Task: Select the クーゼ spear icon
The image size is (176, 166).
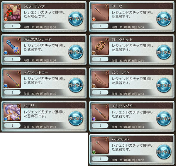Action: 100,13
